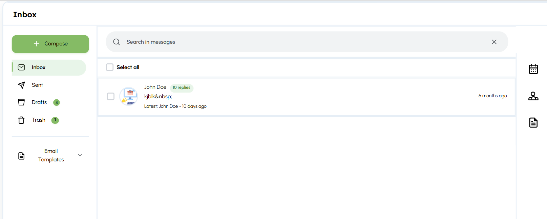Image resolution: width=547 pixels, height=219 pixels.
Task: Open the 10 replies badge
Action: [181, 87]
